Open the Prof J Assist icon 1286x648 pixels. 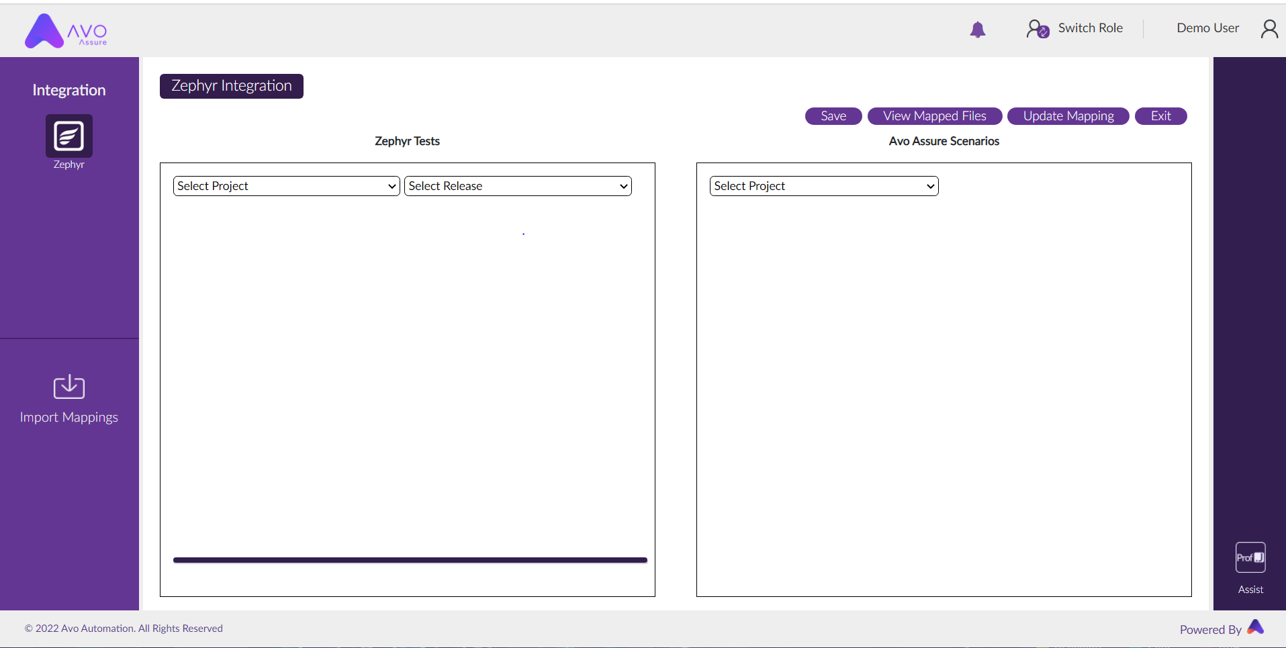(1250, 557)
